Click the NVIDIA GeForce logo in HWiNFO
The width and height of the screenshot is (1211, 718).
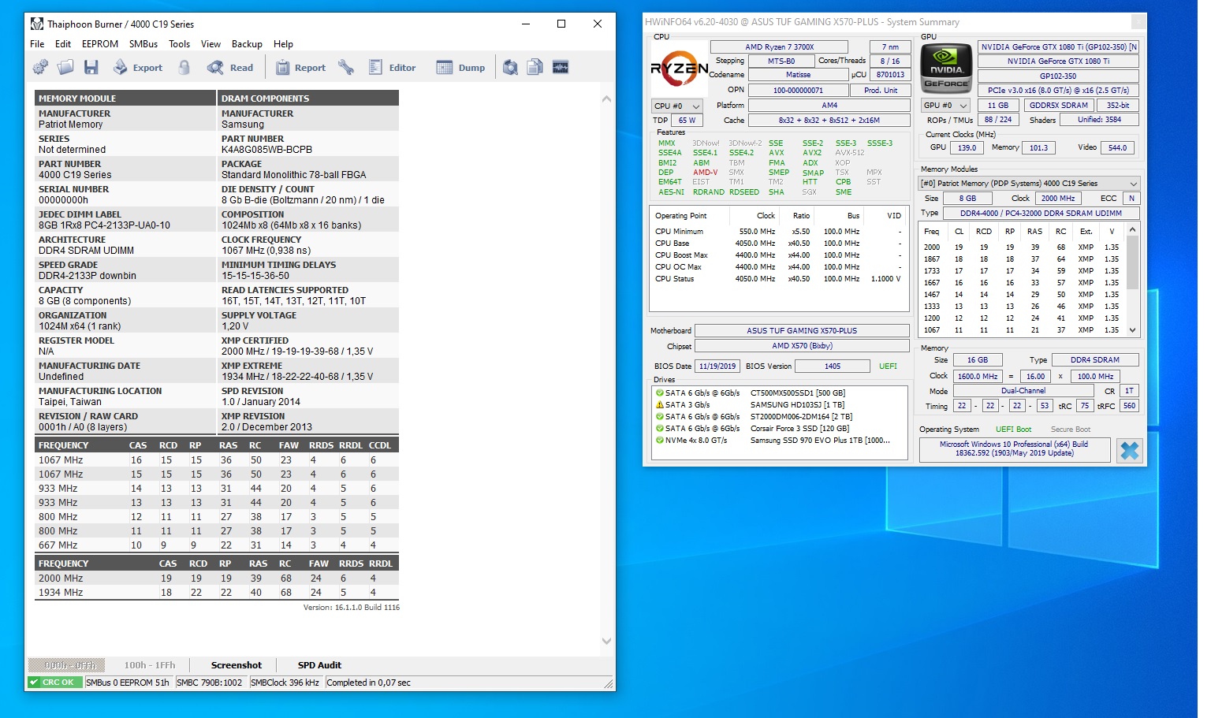[946, 69]
